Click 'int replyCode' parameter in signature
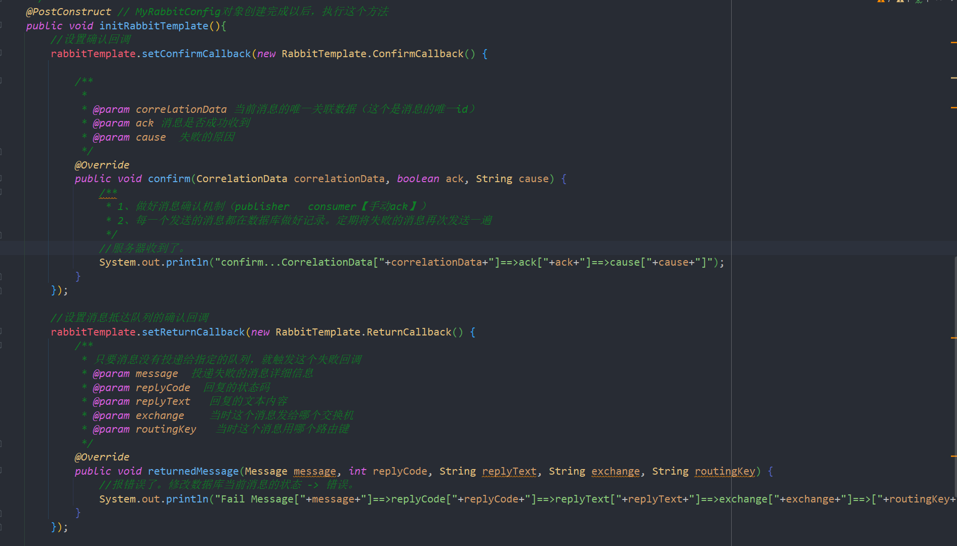 388,471
